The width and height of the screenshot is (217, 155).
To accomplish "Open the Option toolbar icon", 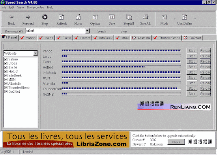I will pos(95,17).
